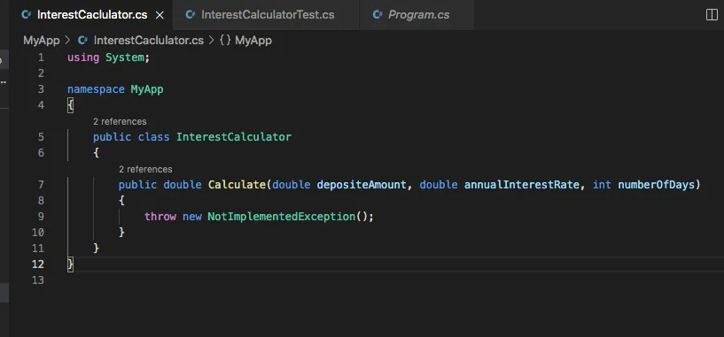Click NotImplementedException in line 9

point(281,216)
